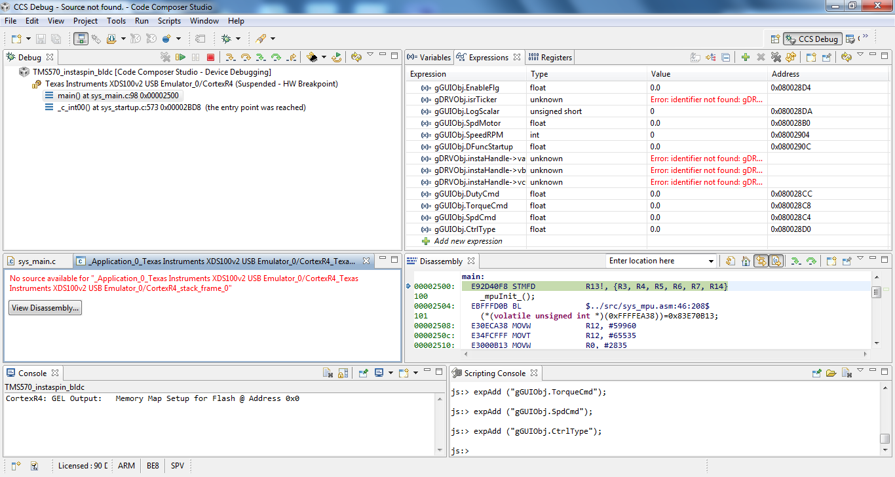Viewport: 895px width, 477px height.
Task: Toggle Link with Active Debug Context
Action: point(761,261)
